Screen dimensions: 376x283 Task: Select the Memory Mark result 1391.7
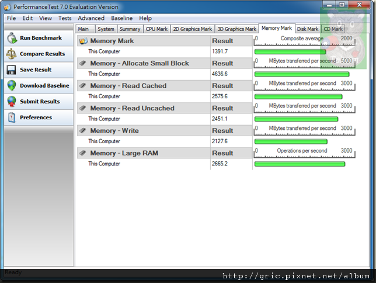click(220, 51)
